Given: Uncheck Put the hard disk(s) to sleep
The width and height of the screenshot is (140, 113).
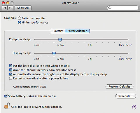Looking at the screenshot, I should (x=11, y=66).
